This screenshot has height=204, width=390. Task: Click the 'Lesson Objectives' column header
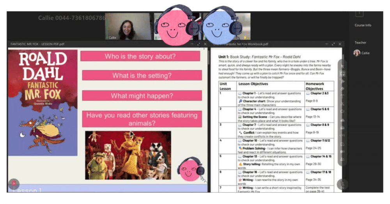pyautogui.click(x=253, y=84)
